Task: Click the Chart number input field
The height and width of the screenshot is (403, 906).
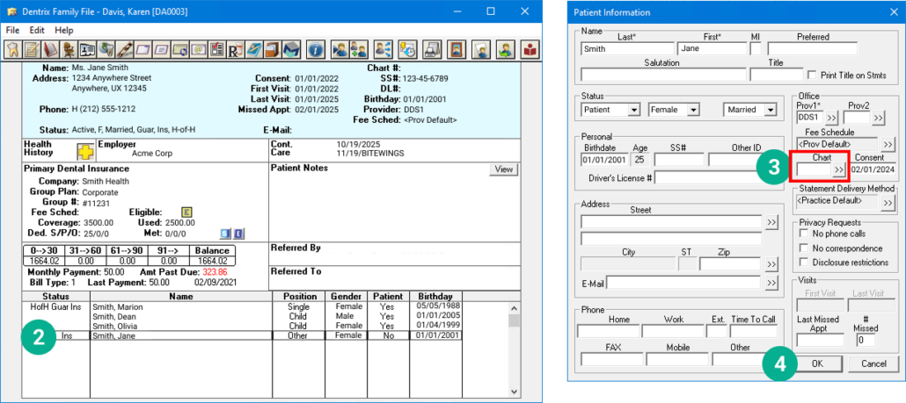Action: tap(812, 169)
